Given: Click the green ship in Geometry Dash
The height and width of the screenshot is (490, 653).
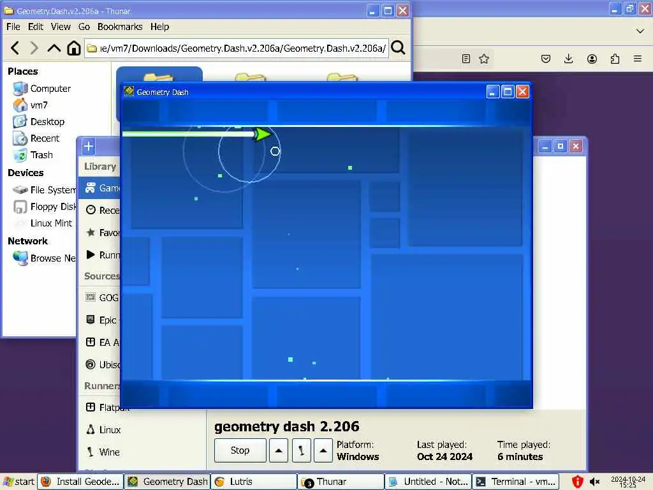Looking at the screenshot, I should click(x=262, y=134).
